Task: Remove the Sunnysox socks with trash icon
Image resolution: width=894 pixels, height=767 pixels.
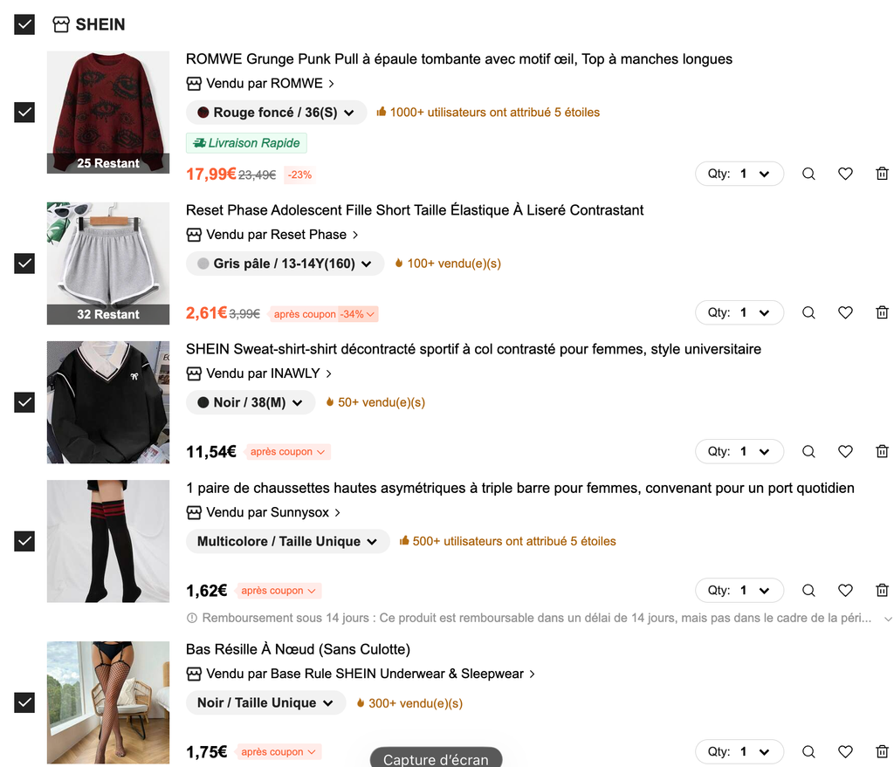Action: click(882, 591)
